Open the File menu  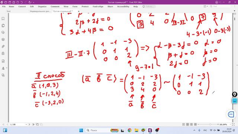coord(4,7)
